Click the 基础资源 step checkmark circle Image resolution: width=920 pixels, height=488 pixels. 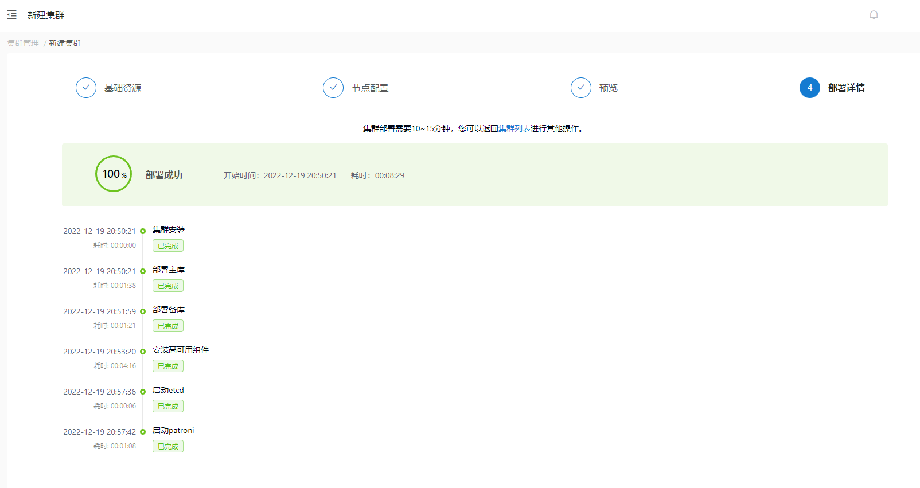point(86,88)
